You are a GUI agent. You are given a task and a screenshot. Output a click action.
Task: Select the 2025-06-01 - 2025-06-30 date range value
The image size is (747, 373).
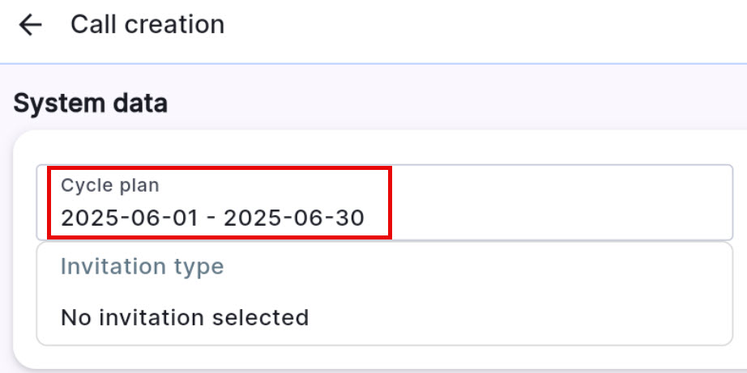click(x=212, y=218)
